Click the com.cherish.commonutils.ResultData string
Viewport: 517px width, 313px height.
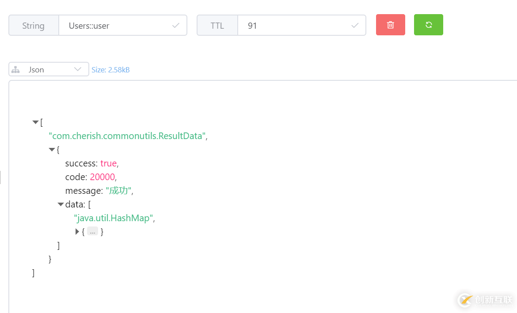coord(127,136)
